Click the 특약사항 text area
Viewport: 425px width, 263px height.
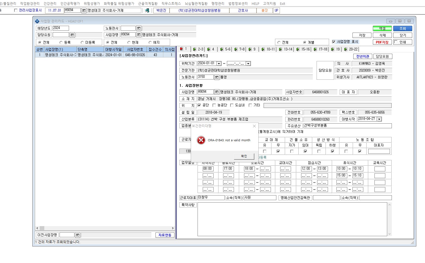(x=292, y=219)
